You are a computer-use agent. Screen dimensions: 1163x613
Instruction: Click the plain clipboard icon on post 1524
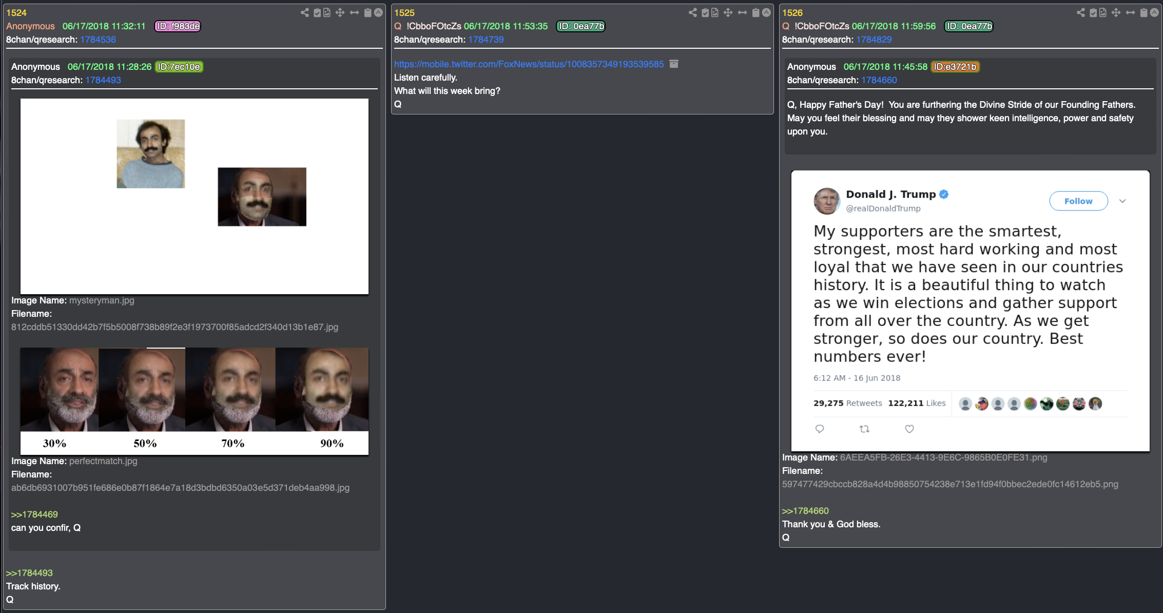(x=367, y=13)
